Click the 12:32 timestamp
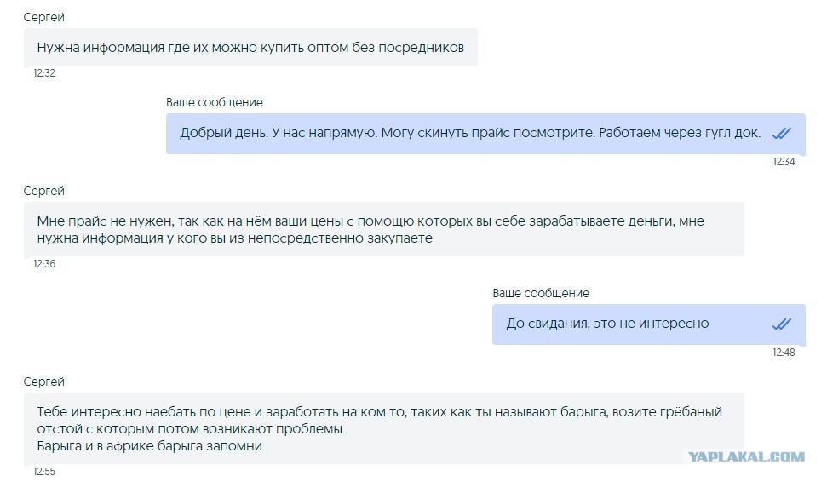The image size is (827, 482). 44,73
